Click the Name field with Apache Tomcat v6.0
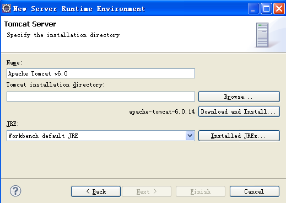 pyautogui.click(x=101, y=73)
